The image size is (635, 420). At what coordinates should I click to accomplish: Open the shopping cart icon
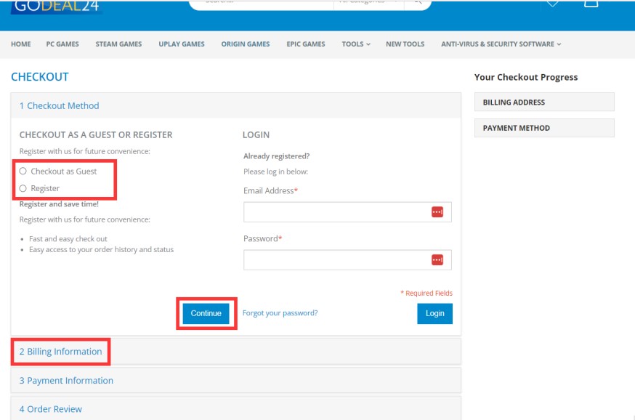click(x=591, y=4)
